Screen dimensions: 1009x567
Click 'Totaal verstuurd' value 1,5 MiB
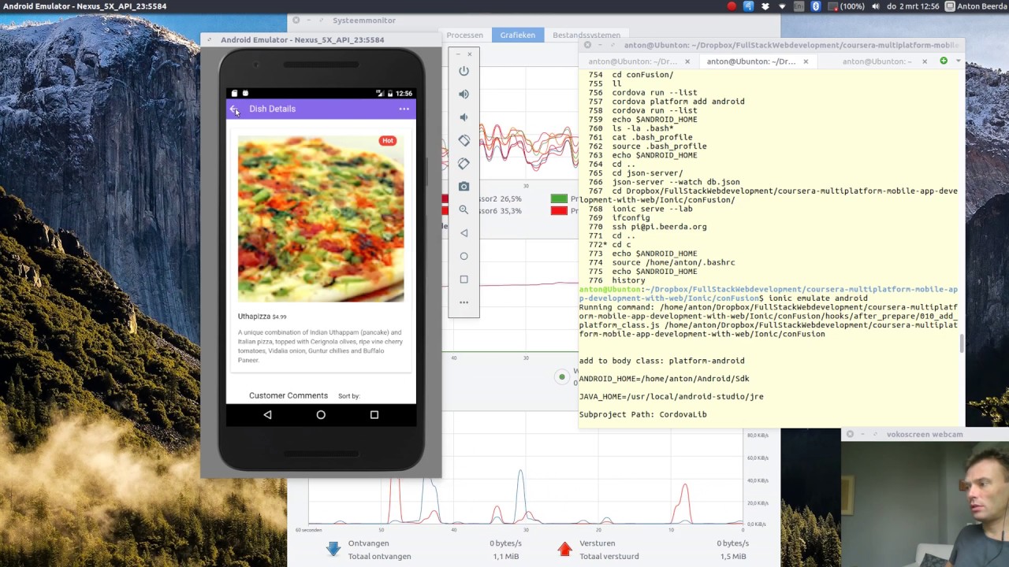pos(733,556)
